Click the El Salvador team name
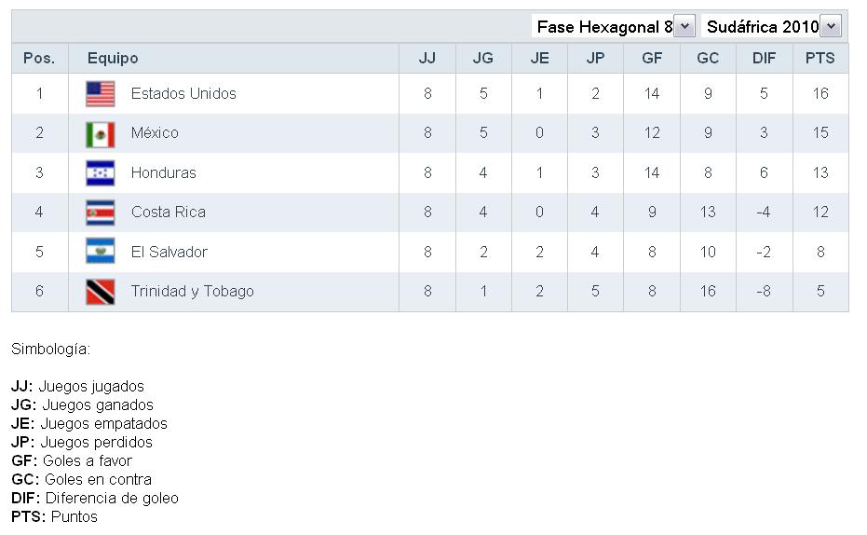 point(169,252)
